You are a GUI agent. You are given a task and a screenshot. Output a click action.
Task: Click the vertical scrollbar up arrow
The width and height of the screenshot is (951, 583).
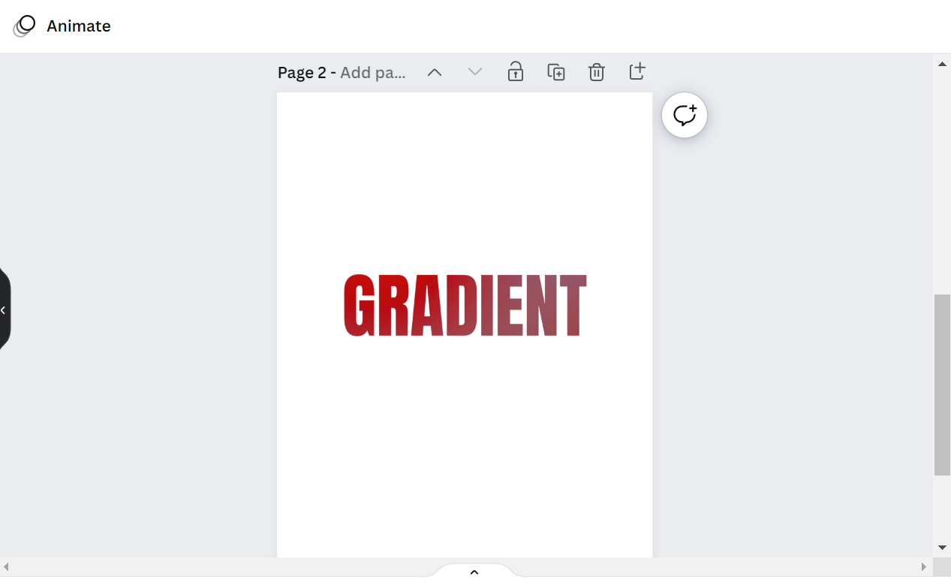coord(942,64)
